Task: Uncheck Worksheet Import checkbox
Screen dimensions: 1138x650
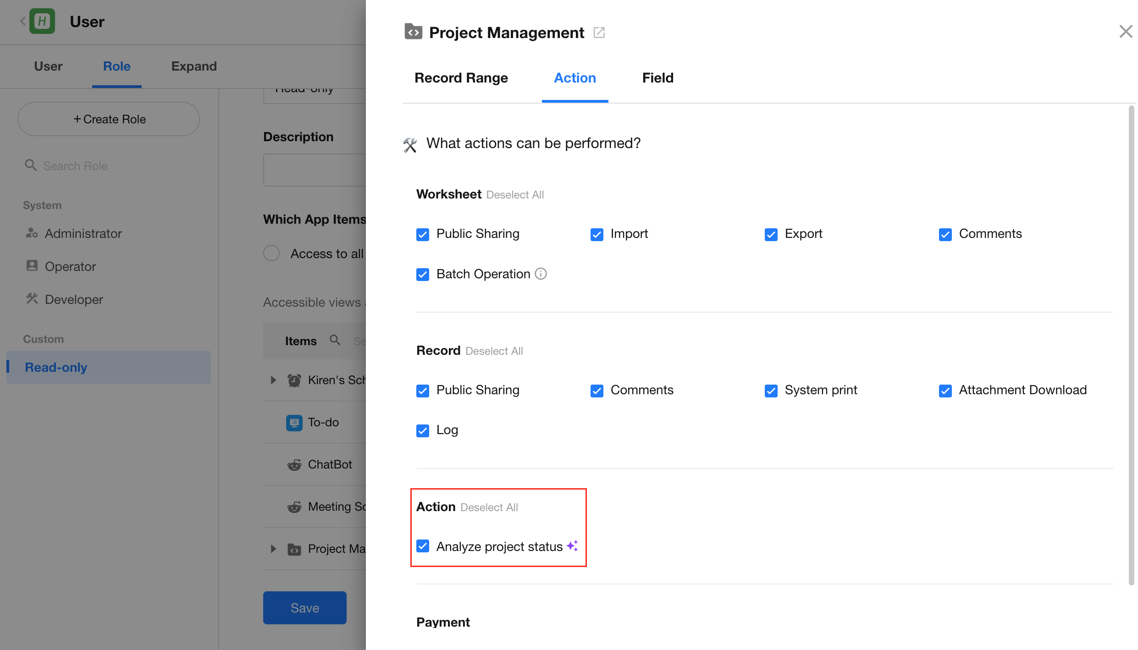Action: coord(597,234)
